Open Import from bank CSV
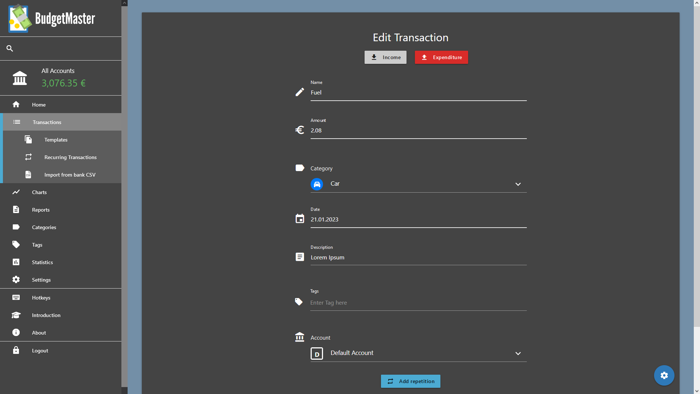The image size is (700, 394). 62,174
